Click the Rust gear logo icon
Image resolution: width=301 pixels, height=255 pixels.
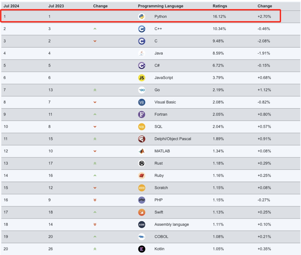142,163
